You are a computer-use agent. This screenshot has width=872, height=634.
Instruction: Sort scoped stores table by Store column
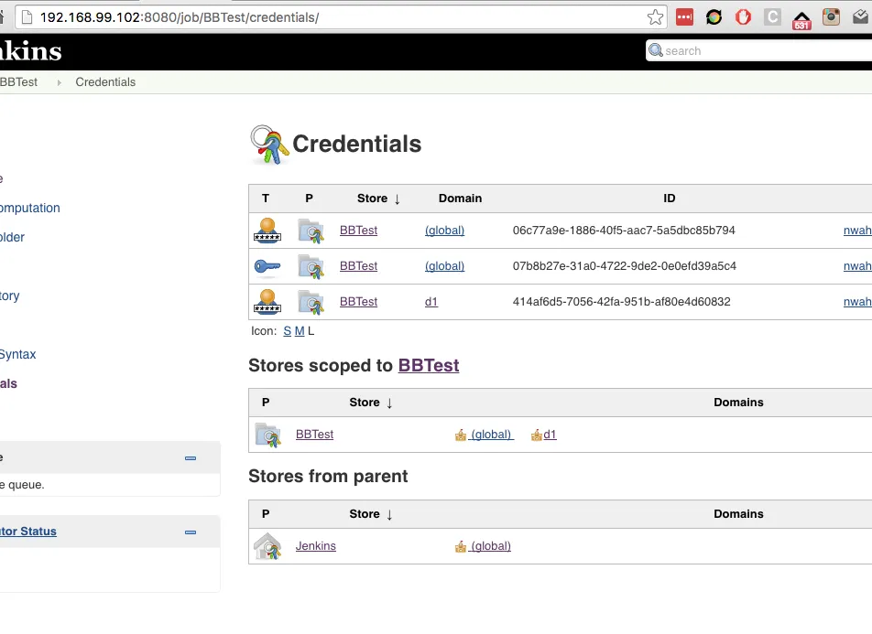370,403
